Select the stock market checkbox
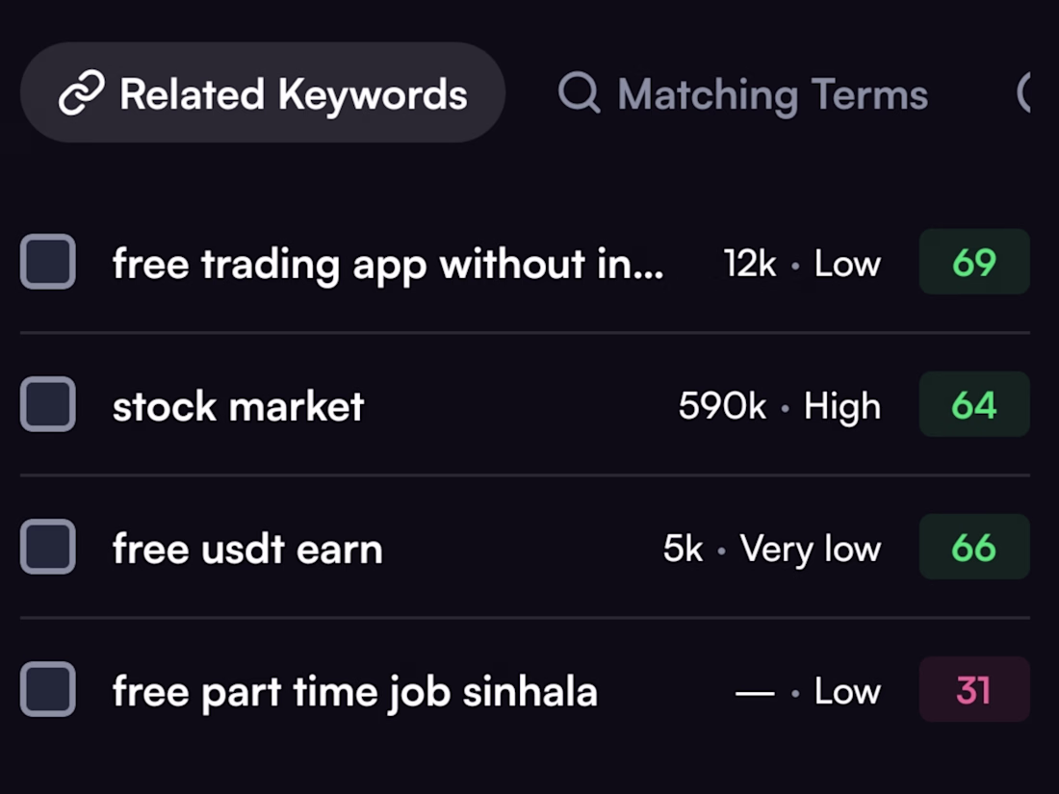 [x=48, y=404]
